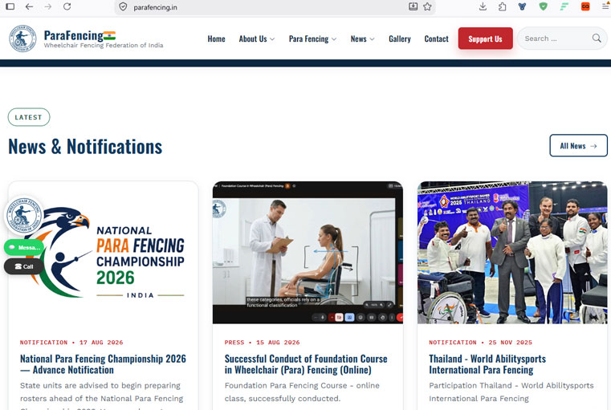Screen dimensions: 611x410
Task: Click the green shield extension icon
Action: 544,6
